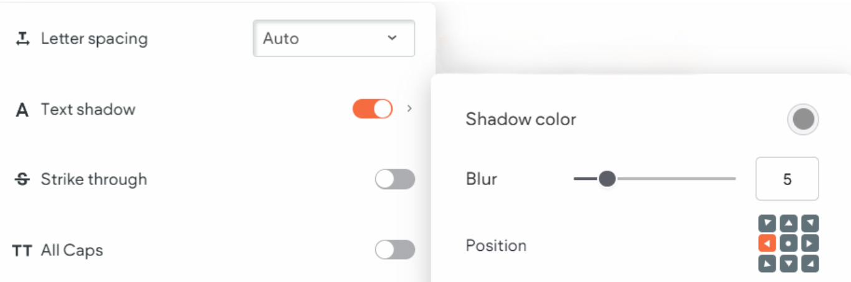Set shadow position to up arrow

[789, 223]
